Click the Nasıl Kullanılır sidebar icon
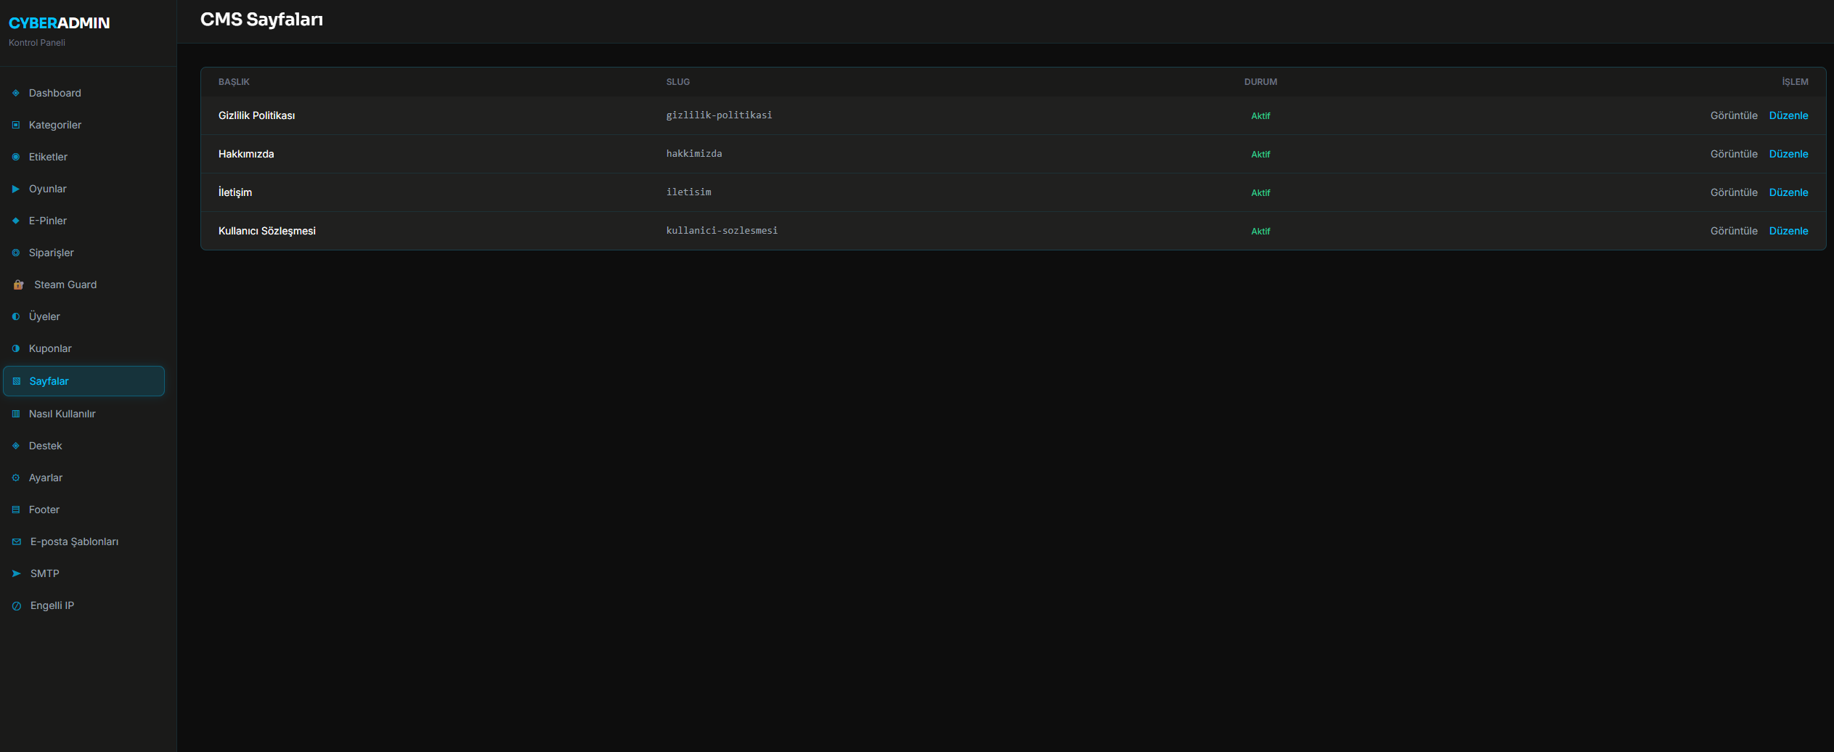 coord(16,414)
